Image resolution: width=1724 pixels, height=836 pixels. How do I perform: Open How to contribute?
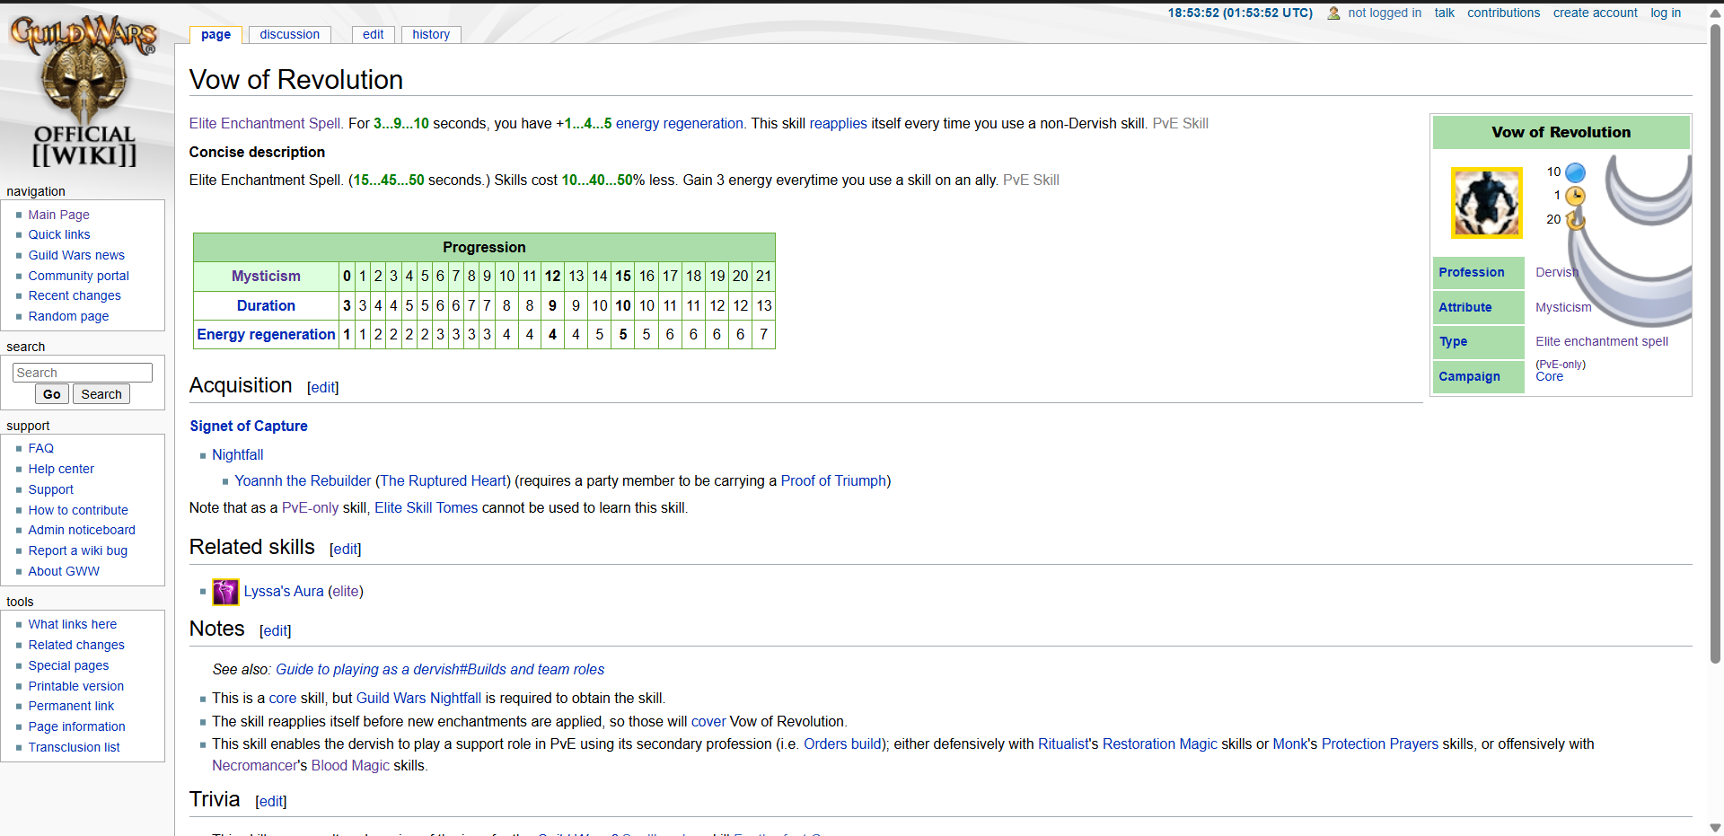point(78,510)
